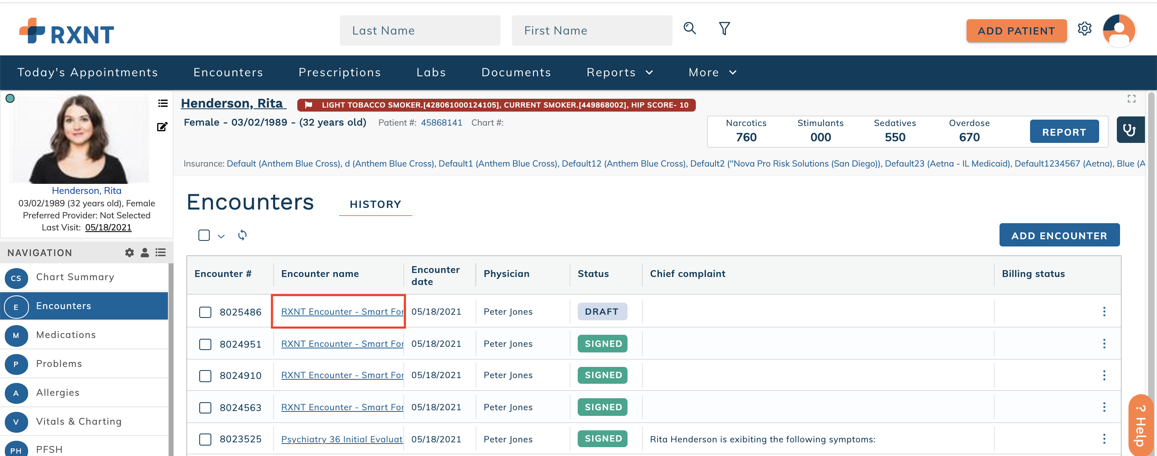Click the patient status green dot
The image size is (1157, 456).
[x=10, y=98]
